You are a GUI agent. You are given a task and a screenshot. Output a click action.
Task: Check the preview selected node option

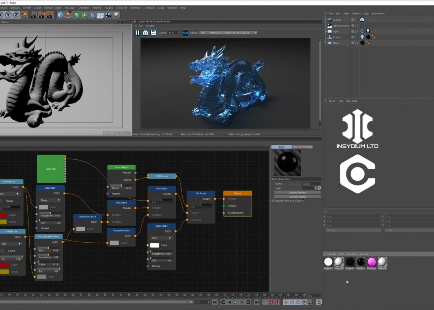(x=303, y=200)
